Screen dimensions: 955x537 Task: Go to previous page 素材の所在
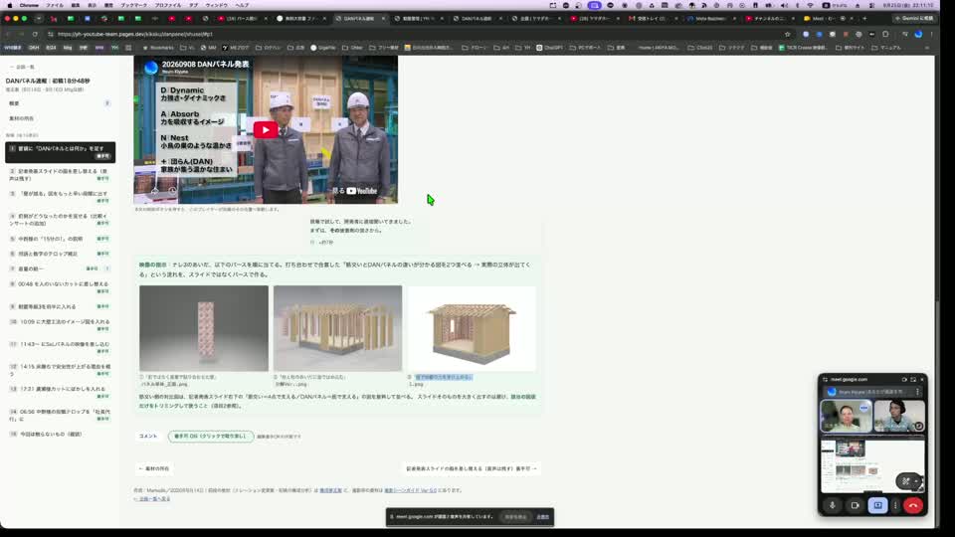pos(154,468)
